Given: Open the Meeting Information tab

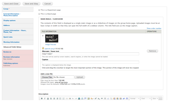Looking at the screenshot, I should coord(18,42).
